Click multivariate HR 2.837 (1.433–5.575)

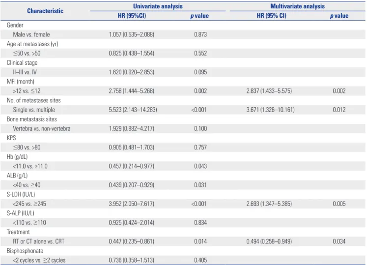click(269, 91)
